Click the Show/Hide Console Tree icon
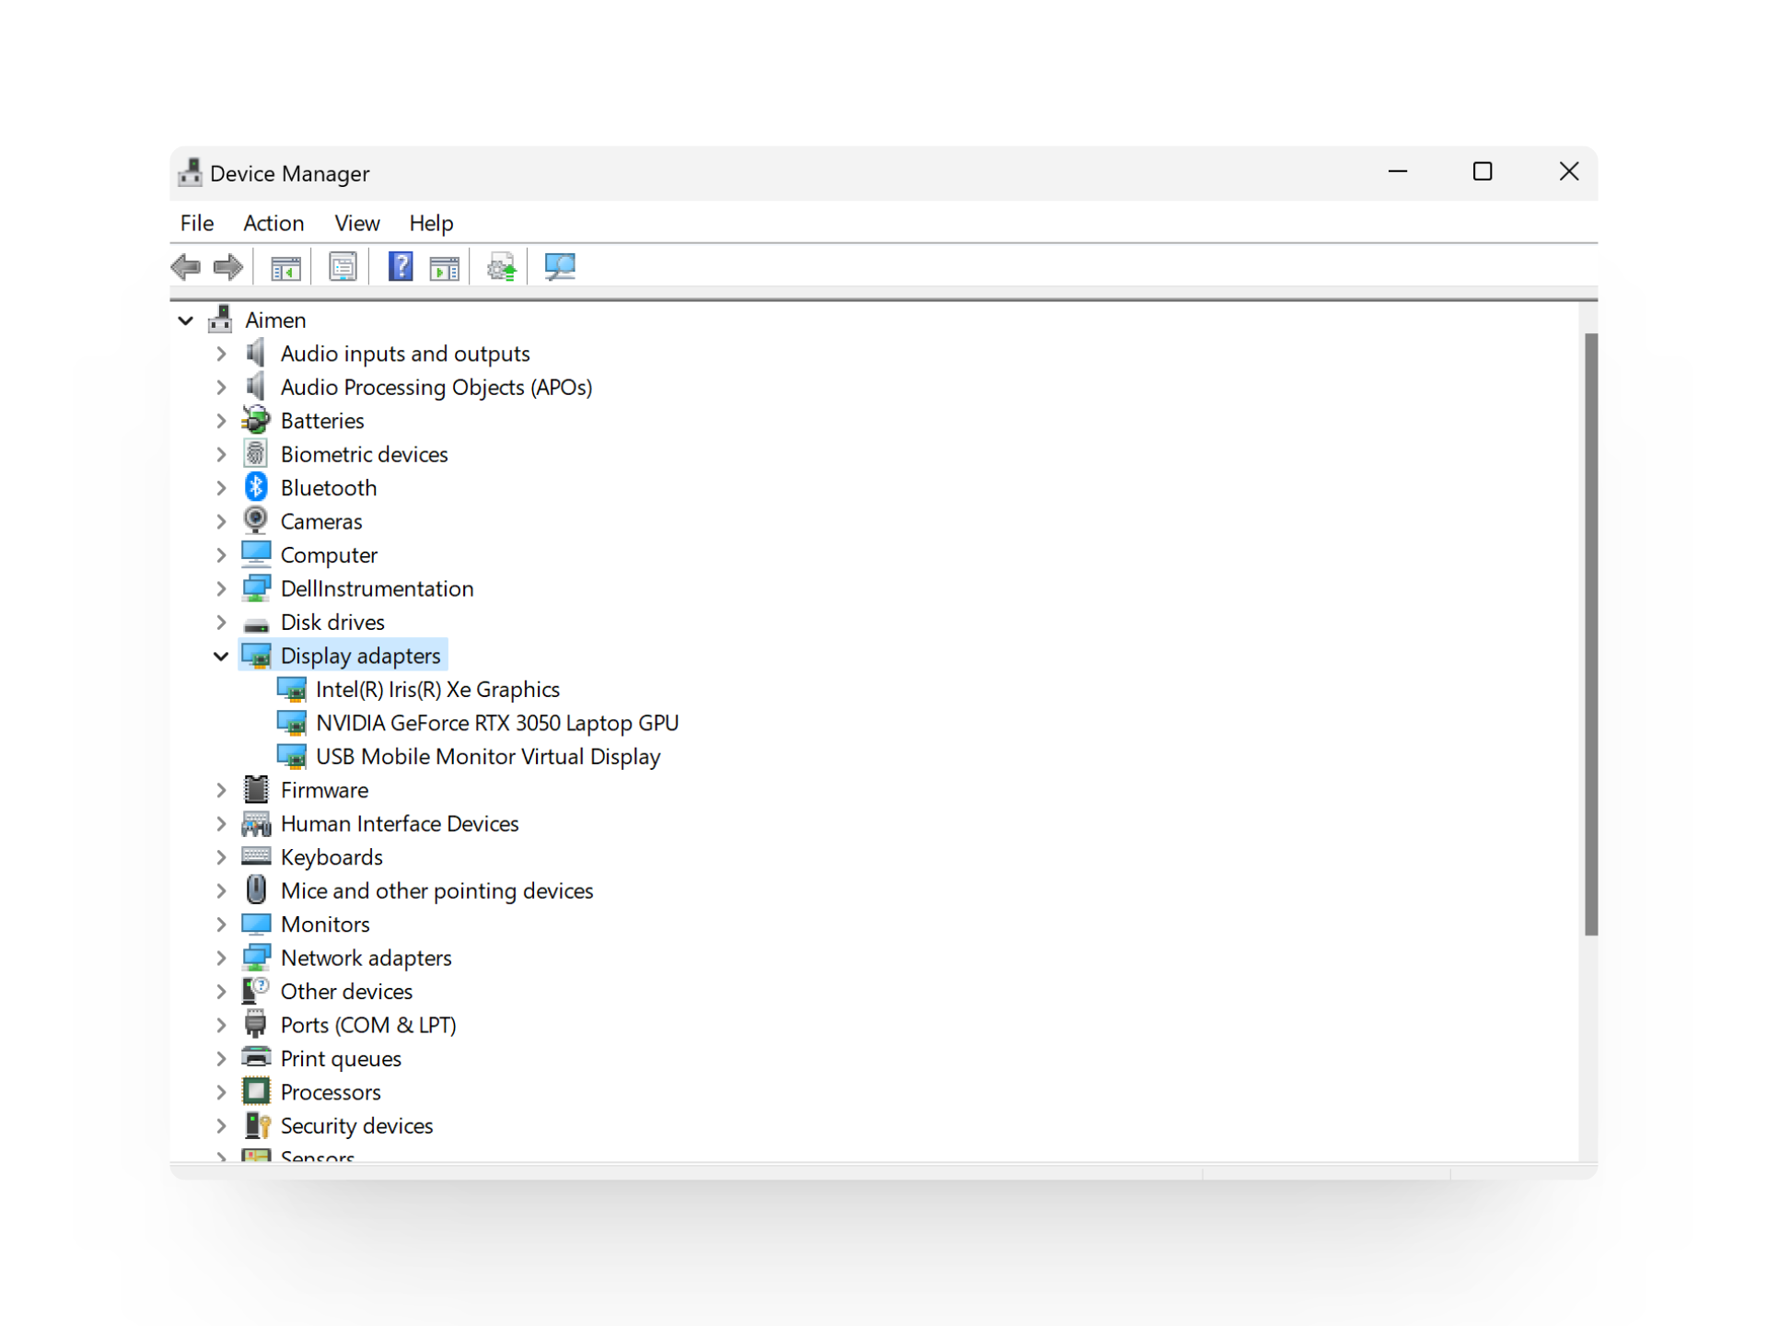The width and height of the screenshot is (1768, 1326). [x=285, y=267]
